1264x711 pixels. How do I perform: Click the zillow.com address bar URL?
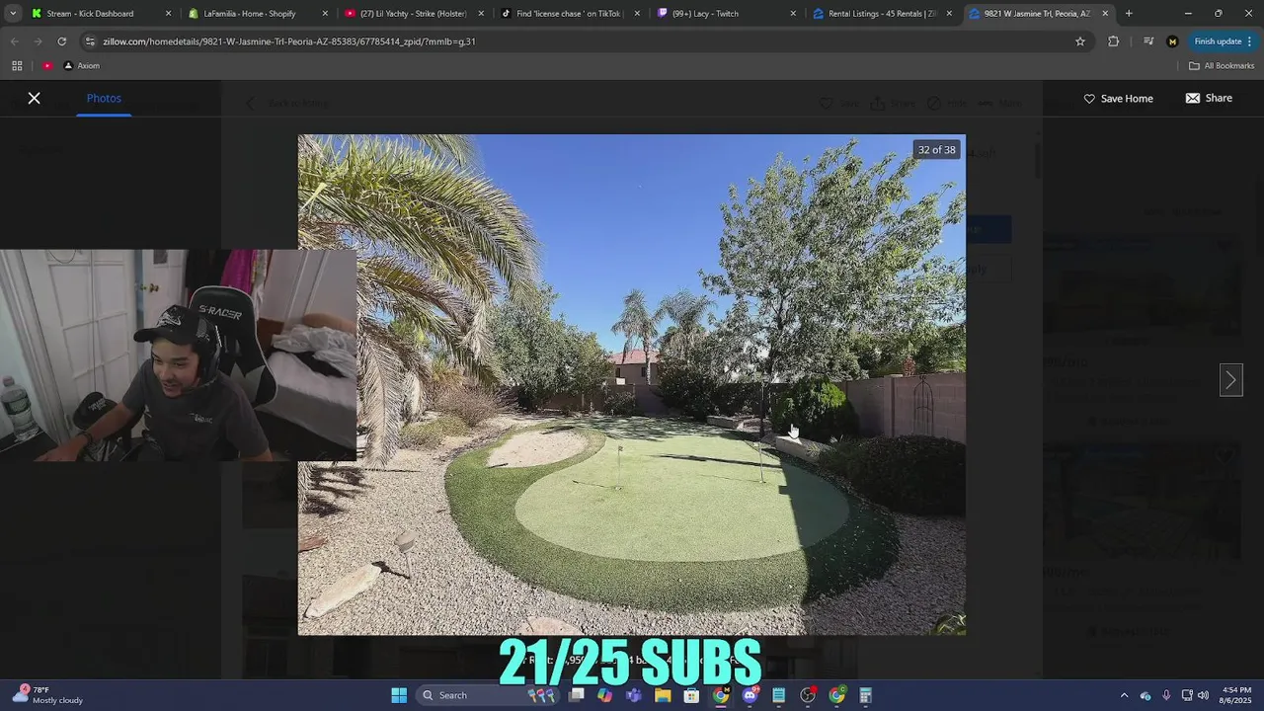click(x=288, y=41)
